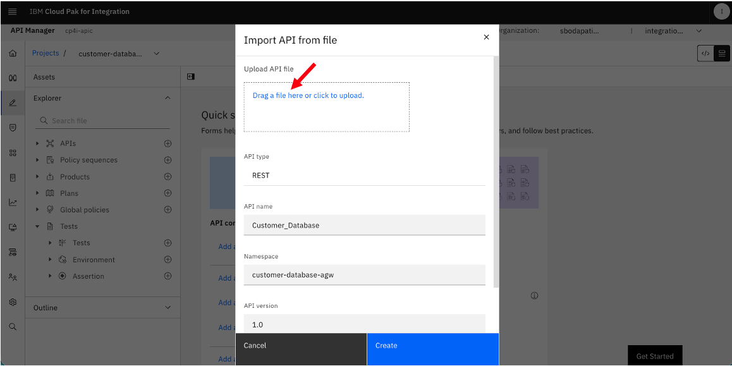Open the document resources sidebar icon
The width and height of the screenshot is (732, 366).
(13, 178)
